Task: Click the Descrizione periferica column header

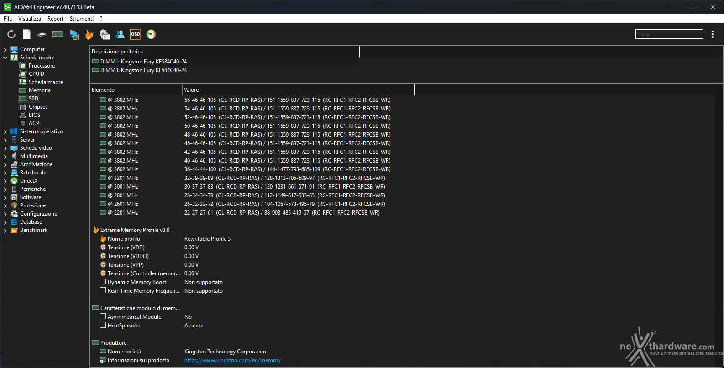Action: coord(225,52)
